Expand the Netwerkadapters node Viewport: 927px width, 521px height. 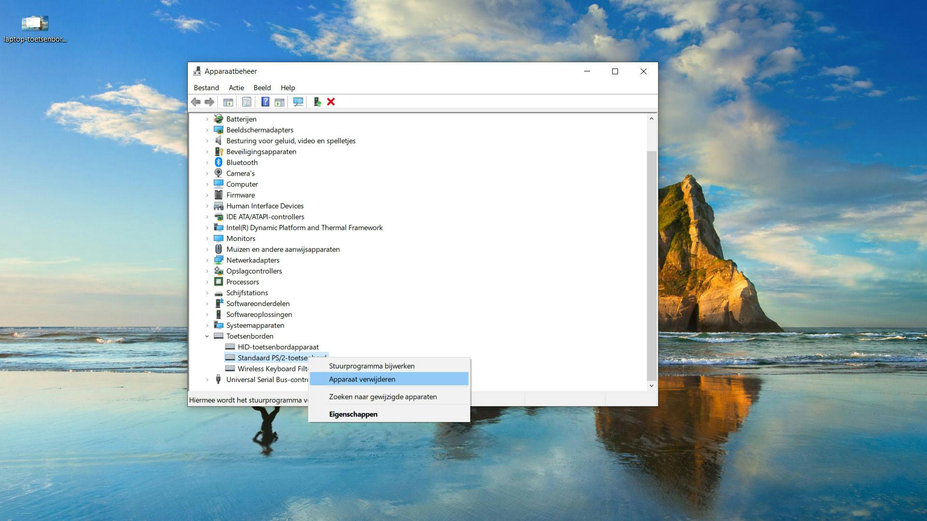point(207,260)
